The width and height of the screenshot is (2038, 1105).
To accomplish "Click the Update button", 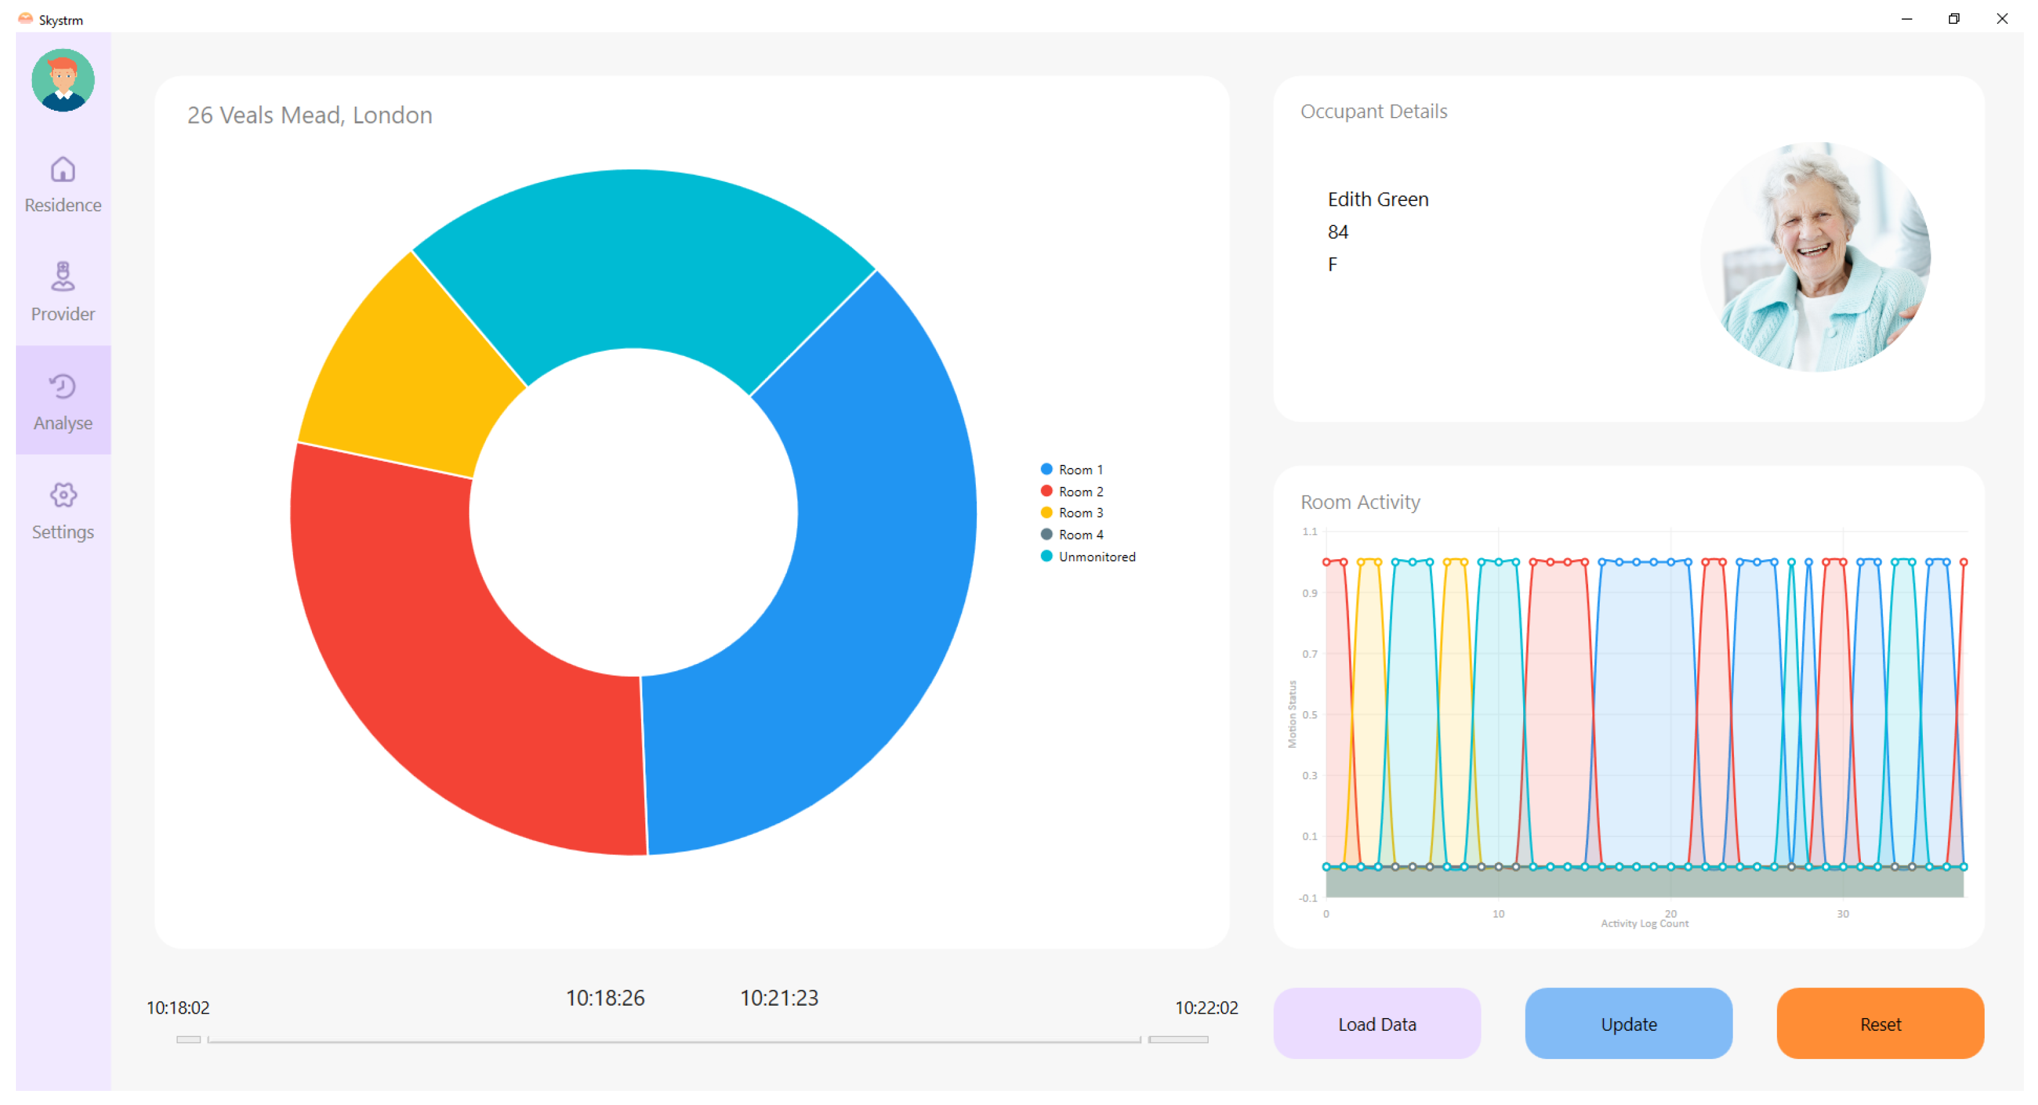I will coord(1628,1024).
